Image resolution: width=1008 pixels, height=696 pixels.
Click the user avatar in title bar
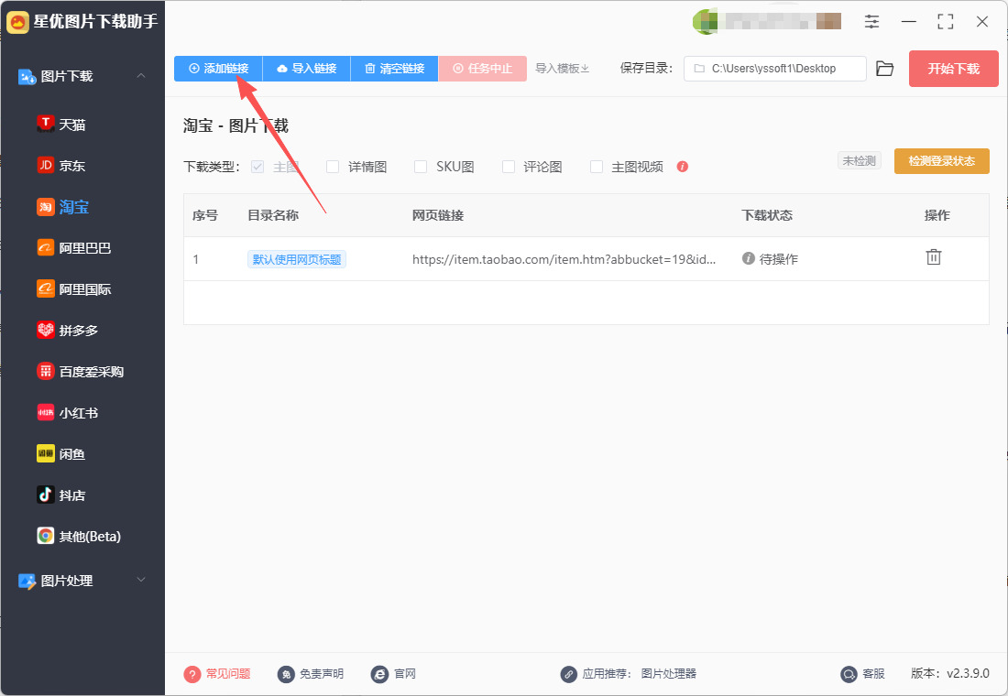(706, 21)
